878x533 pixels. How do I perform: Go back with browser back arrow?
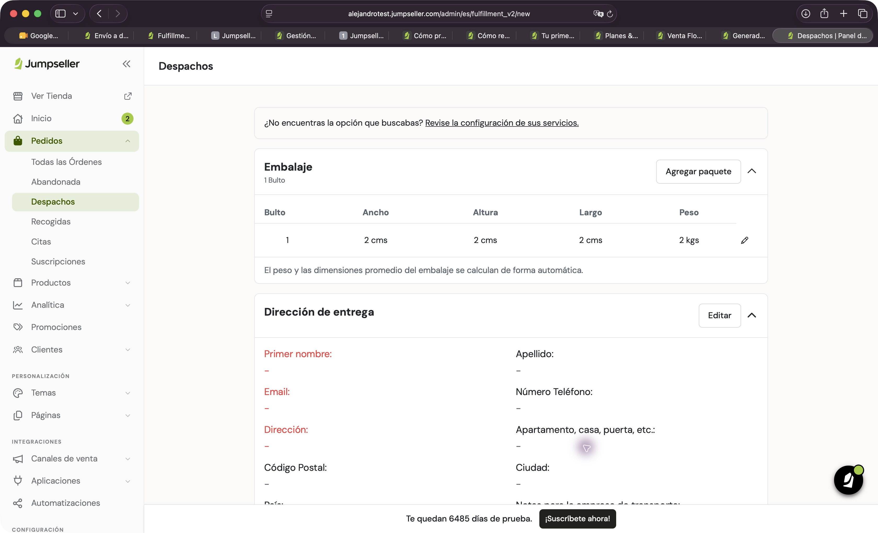pos(99,14)
